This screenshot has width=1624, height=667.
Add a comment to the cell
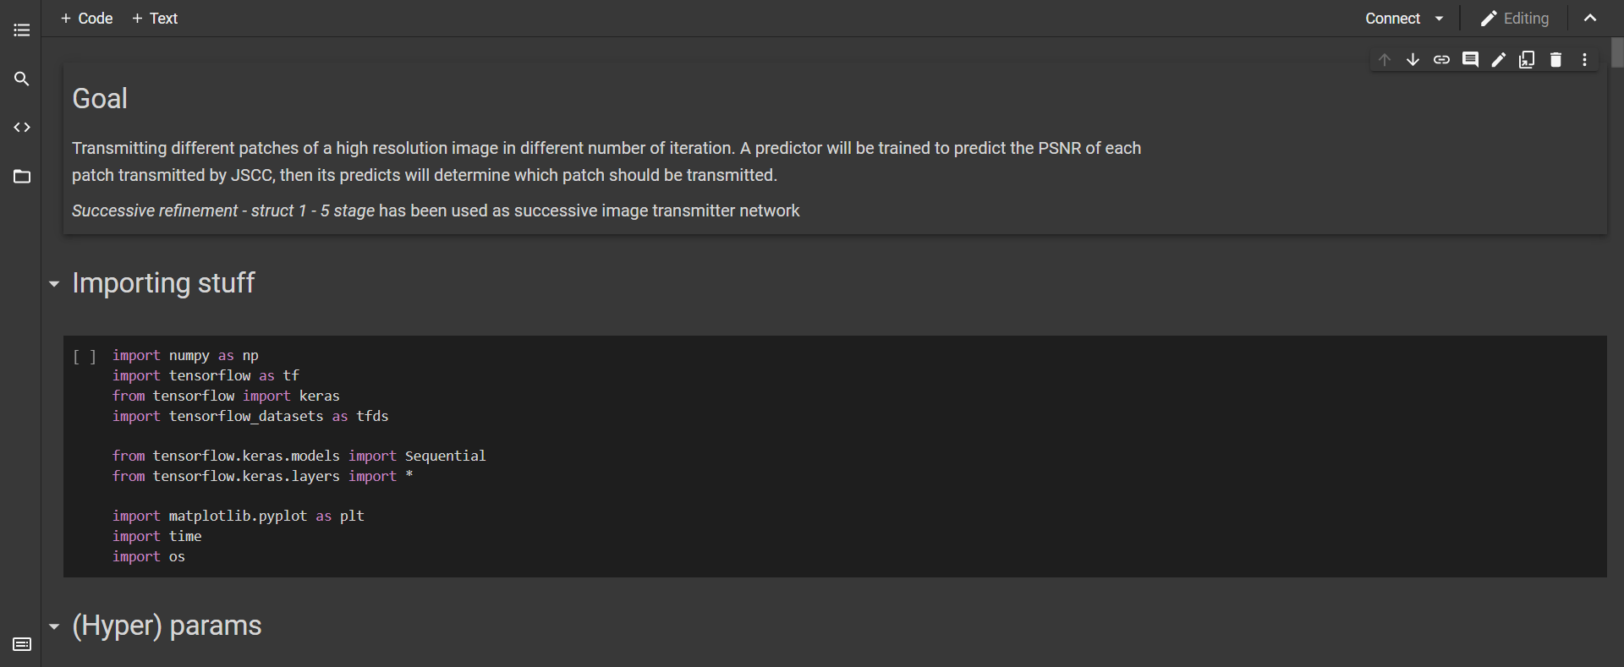pos(1470,59)
